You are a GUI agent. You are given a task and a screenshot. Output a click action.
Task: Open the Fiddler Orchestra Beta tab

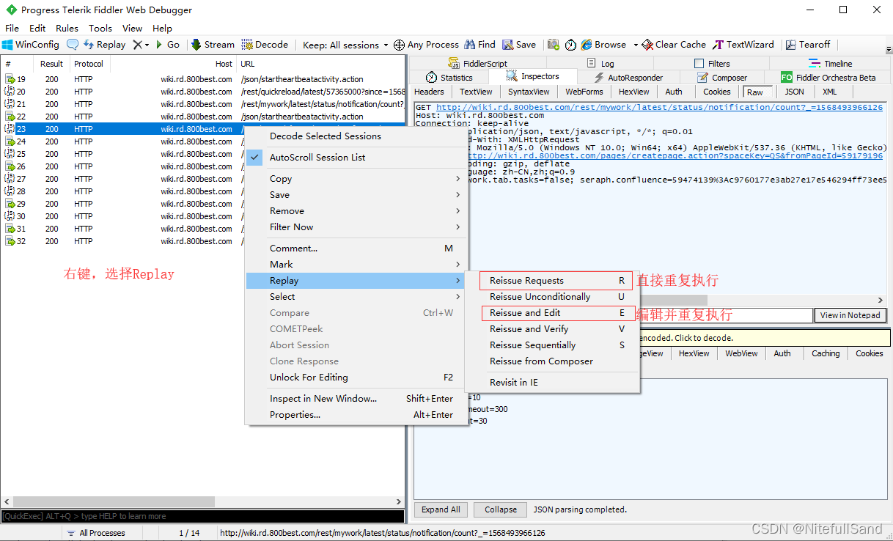pyautogui.click(x=828, y=77)
